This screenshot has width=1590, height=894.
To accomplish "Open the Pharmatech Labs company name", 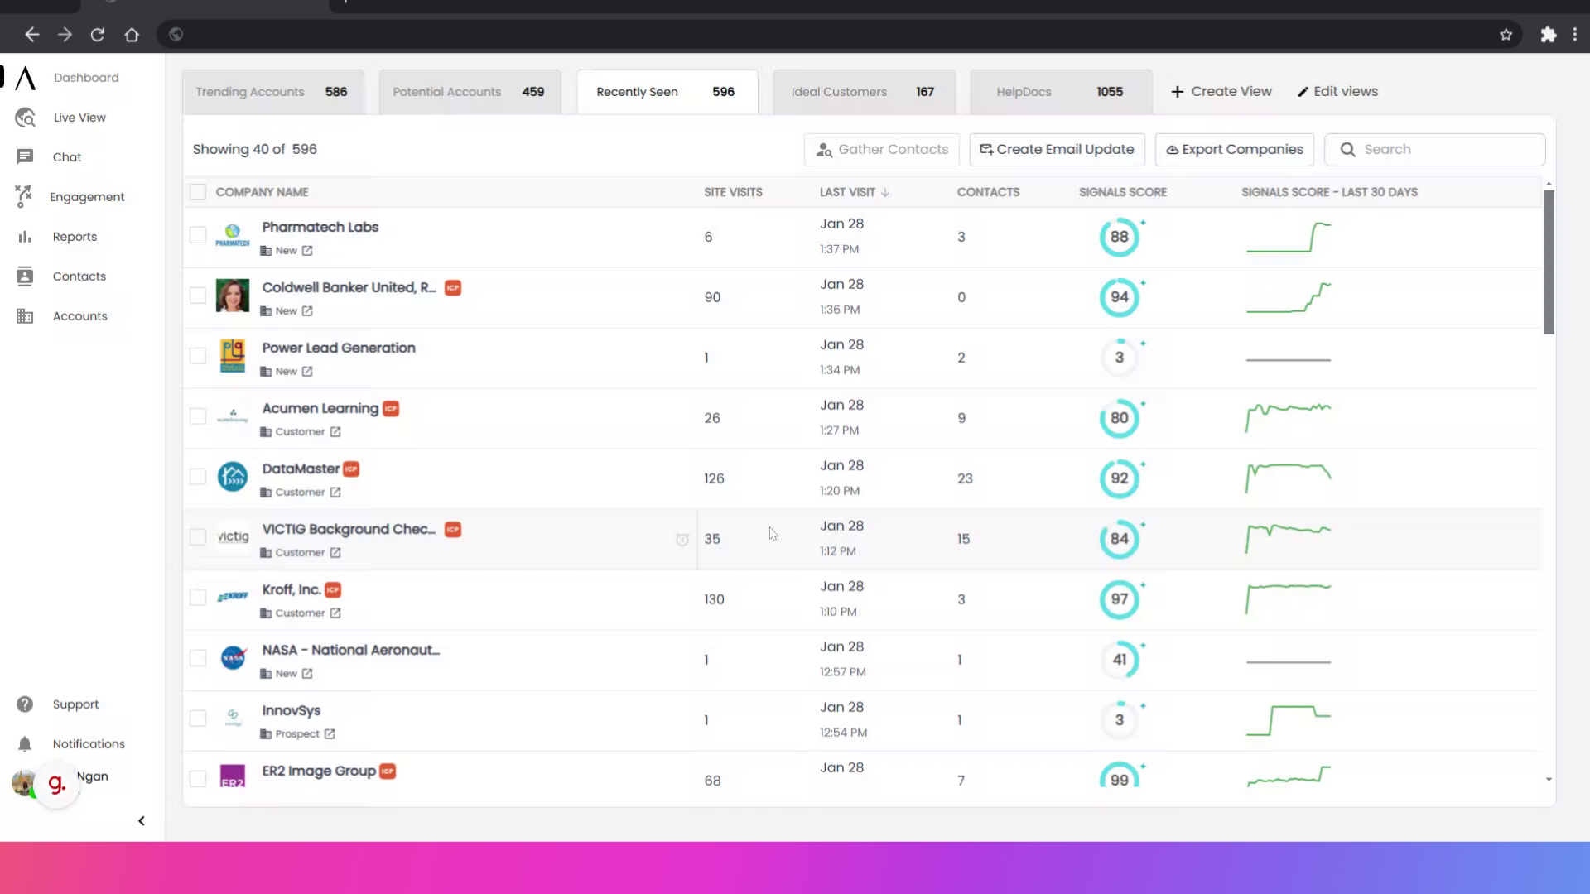I will (320, 227).
